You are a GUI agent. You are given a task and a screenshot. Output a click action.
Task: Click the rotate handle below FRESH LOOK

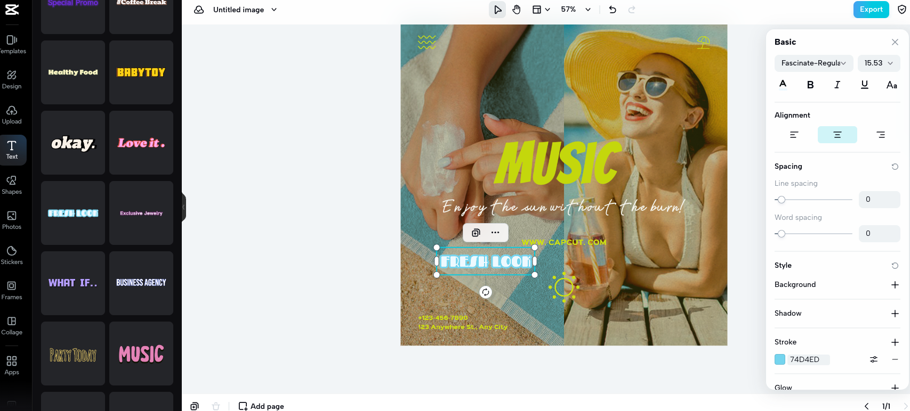click(x=486, y=292)
